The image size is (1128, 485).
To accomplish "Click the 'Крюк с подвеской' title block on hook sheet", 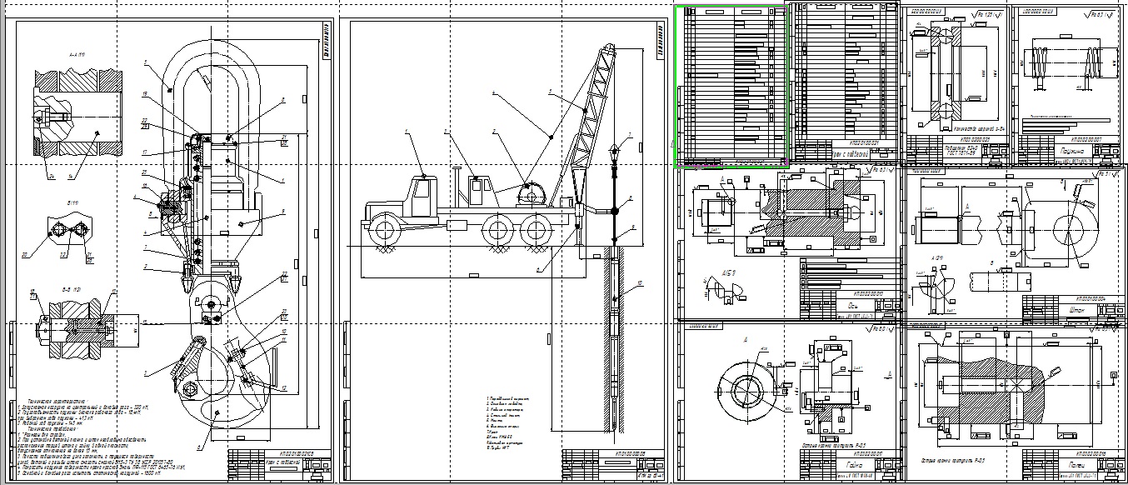I will coord(277,464).
